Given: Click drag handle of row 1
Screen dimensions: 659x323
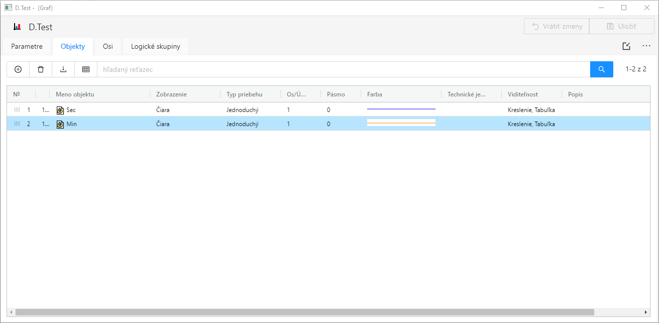Looking at the screenshot, I should tap(17, 110).
